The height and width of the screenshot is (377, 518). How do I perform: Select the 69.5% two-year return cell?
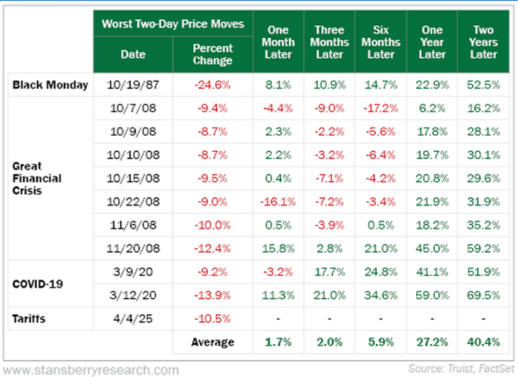(x=483, y=296)
